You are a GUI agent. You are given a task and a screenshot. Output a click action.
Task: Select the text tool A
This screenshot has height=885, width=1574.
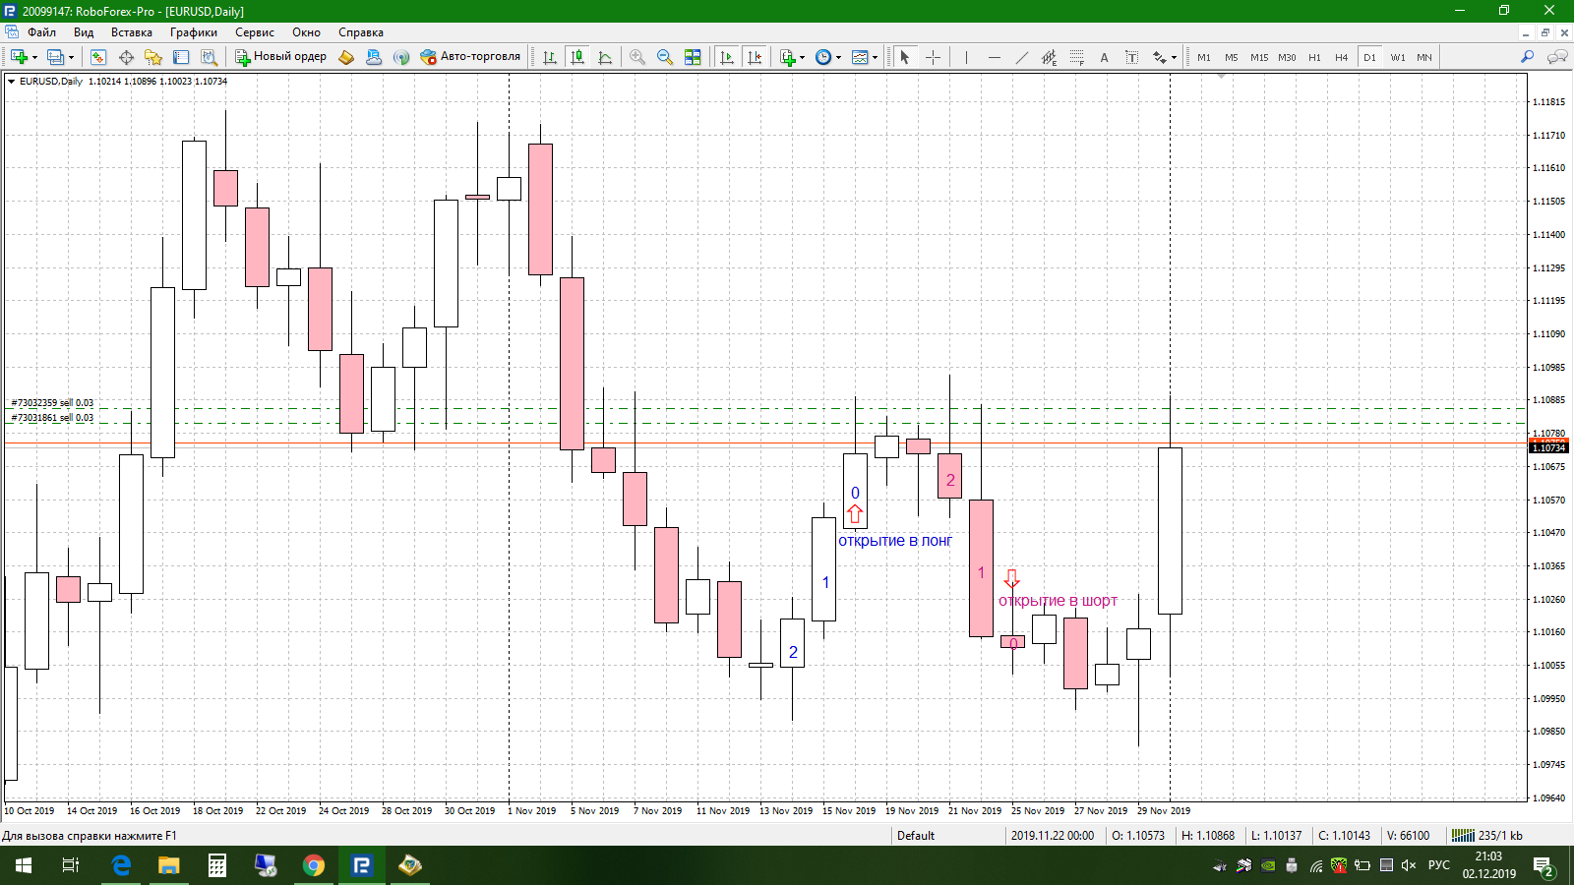1105,57
